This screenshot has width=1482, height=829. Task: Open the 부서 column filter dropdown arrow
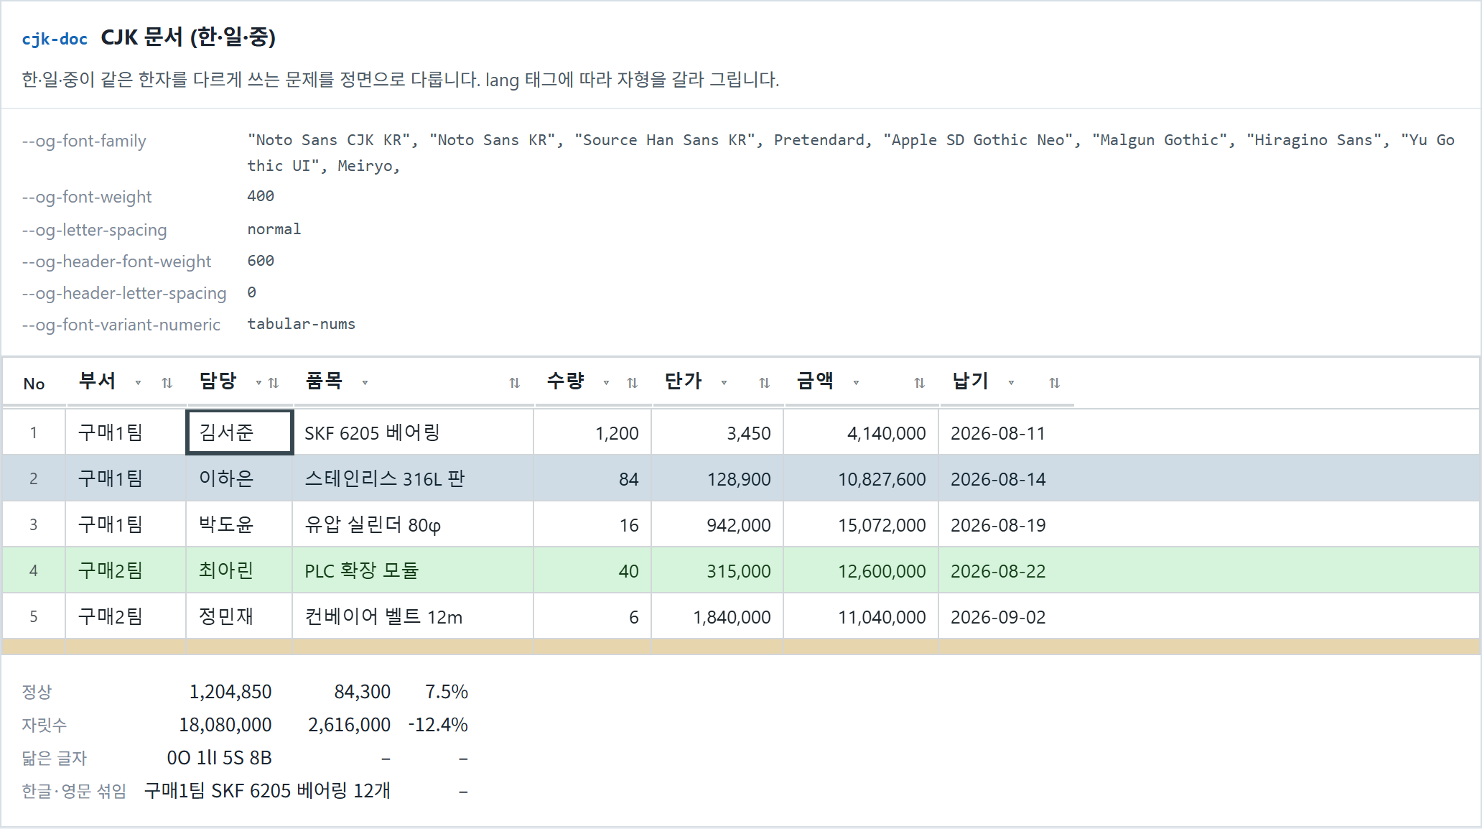138,383
